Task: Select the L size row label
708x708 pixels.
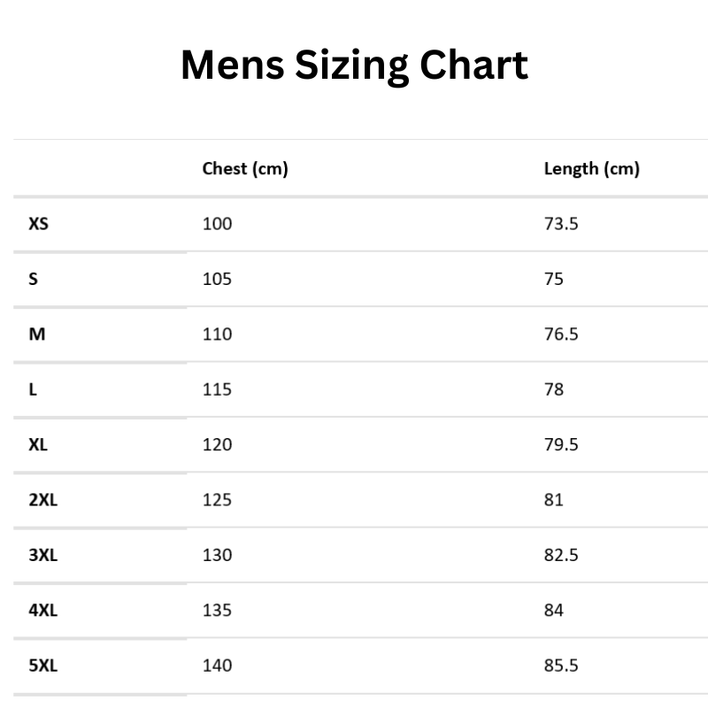Action: [33, 389]
